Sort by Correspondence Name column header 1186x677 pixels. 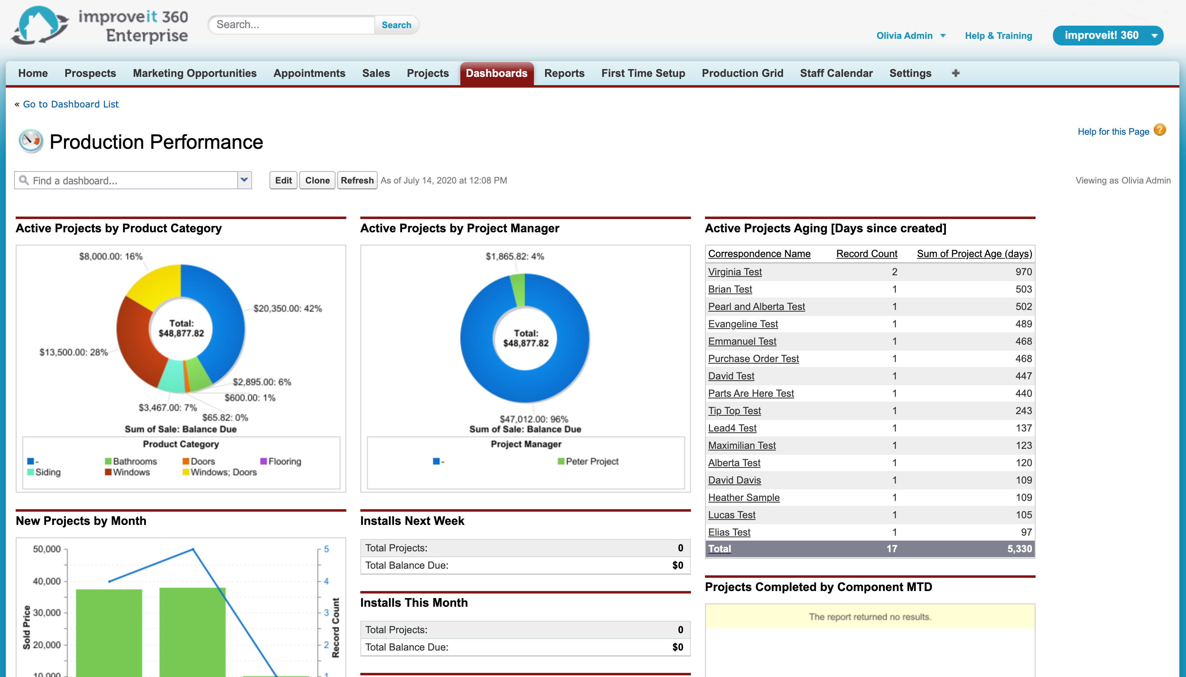tap(759, 253)
